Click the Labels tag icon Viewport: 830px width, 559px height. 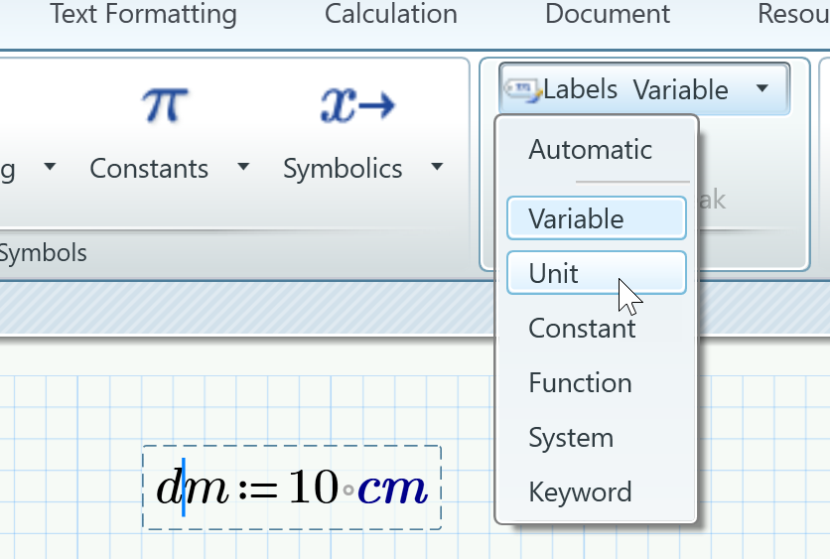(x=523, y=89)
